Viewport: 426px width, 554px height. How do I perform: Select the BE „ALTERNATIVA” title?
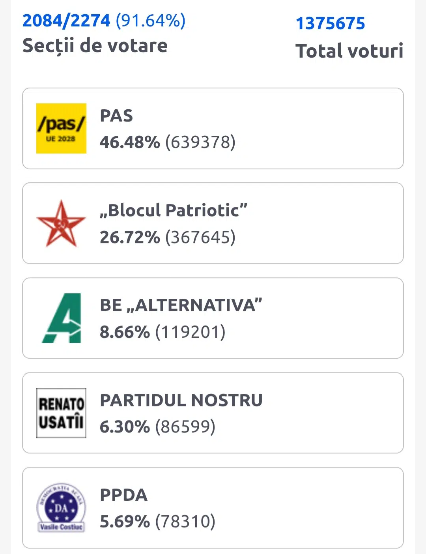pos(181,305)
